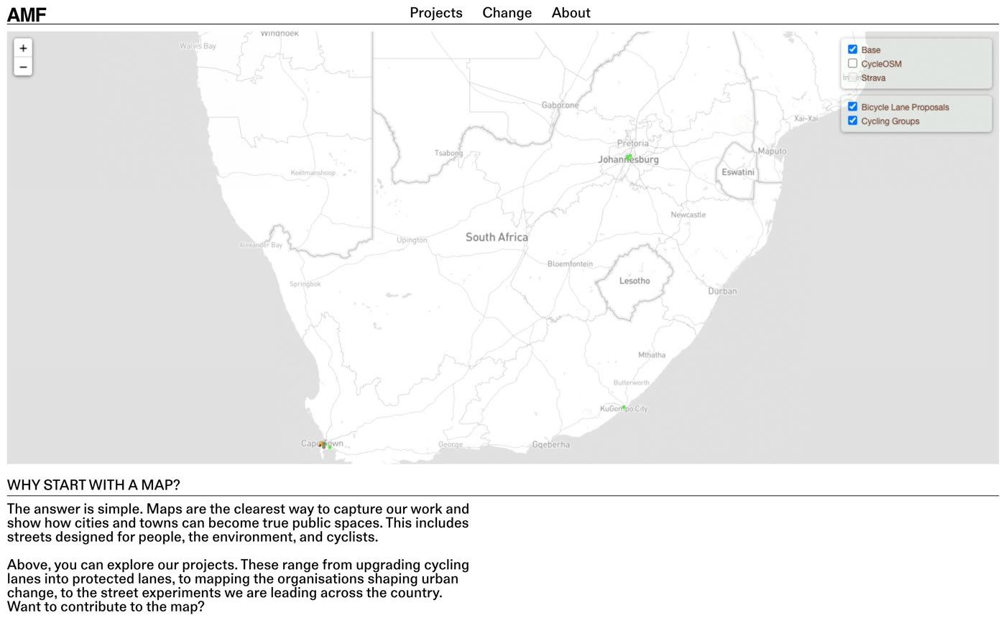Open the Change menu item
The width and height of the screenshot is (1006, 628).
pyautogui.click(x=507, y=13)
